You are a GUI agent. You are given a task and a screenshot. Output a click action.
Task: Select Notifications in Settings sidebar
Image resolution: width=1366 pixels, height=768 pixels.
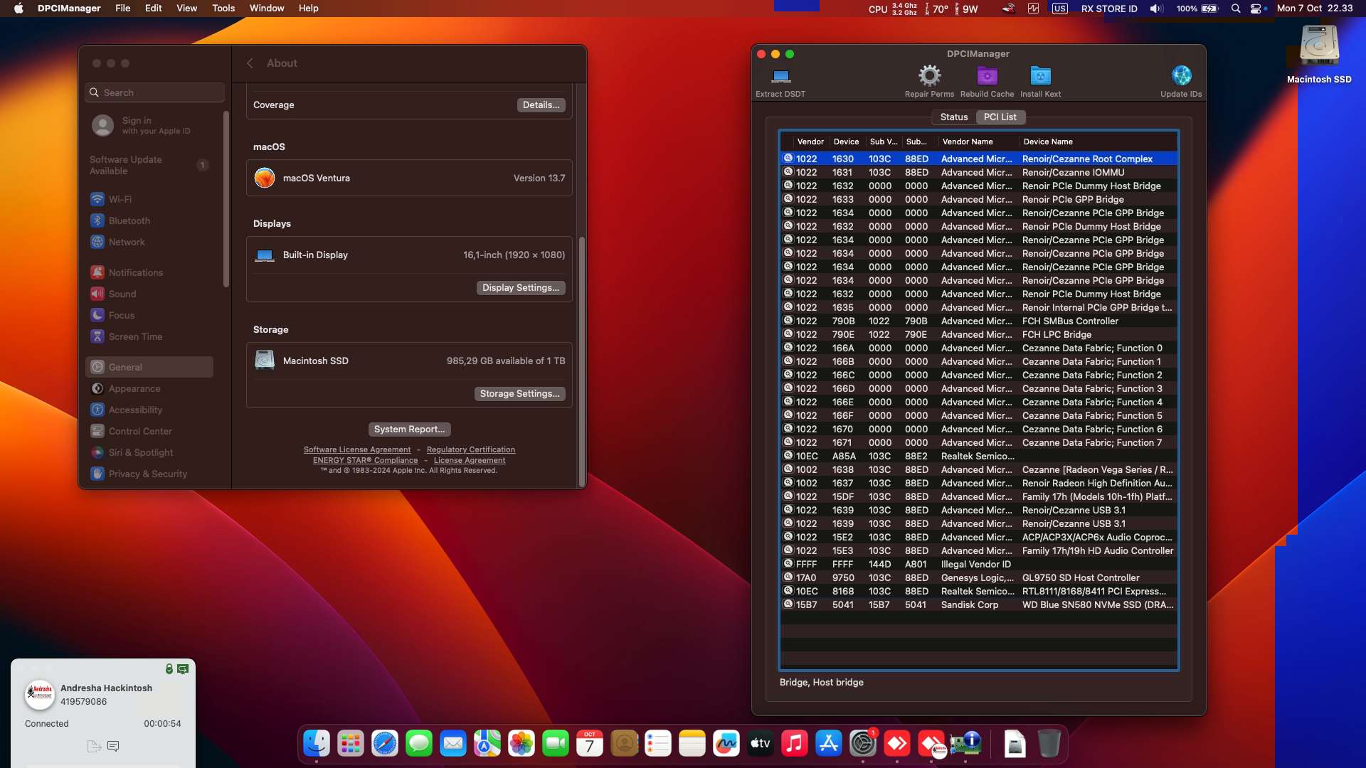(x=149, y=272)
